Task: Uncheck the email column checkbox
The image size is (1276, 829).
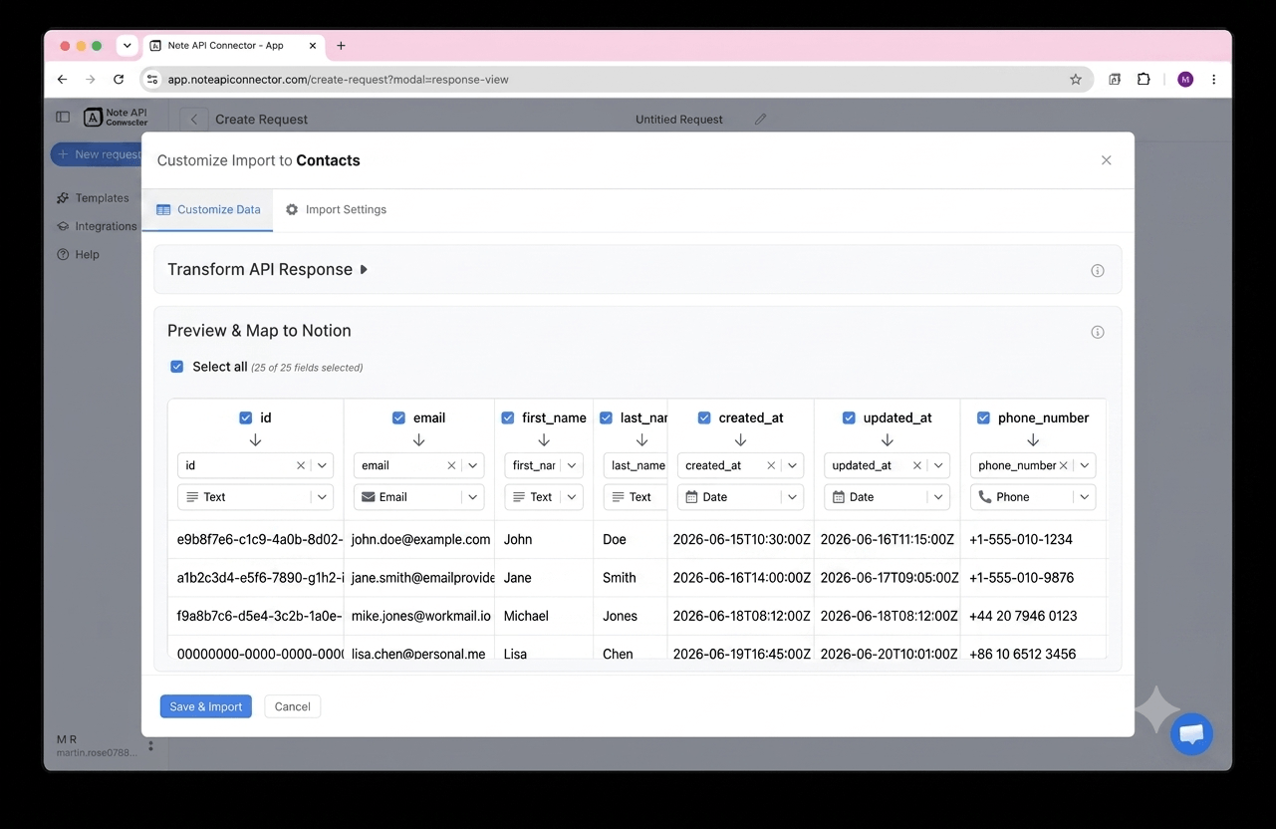Action: coord(399,418)
